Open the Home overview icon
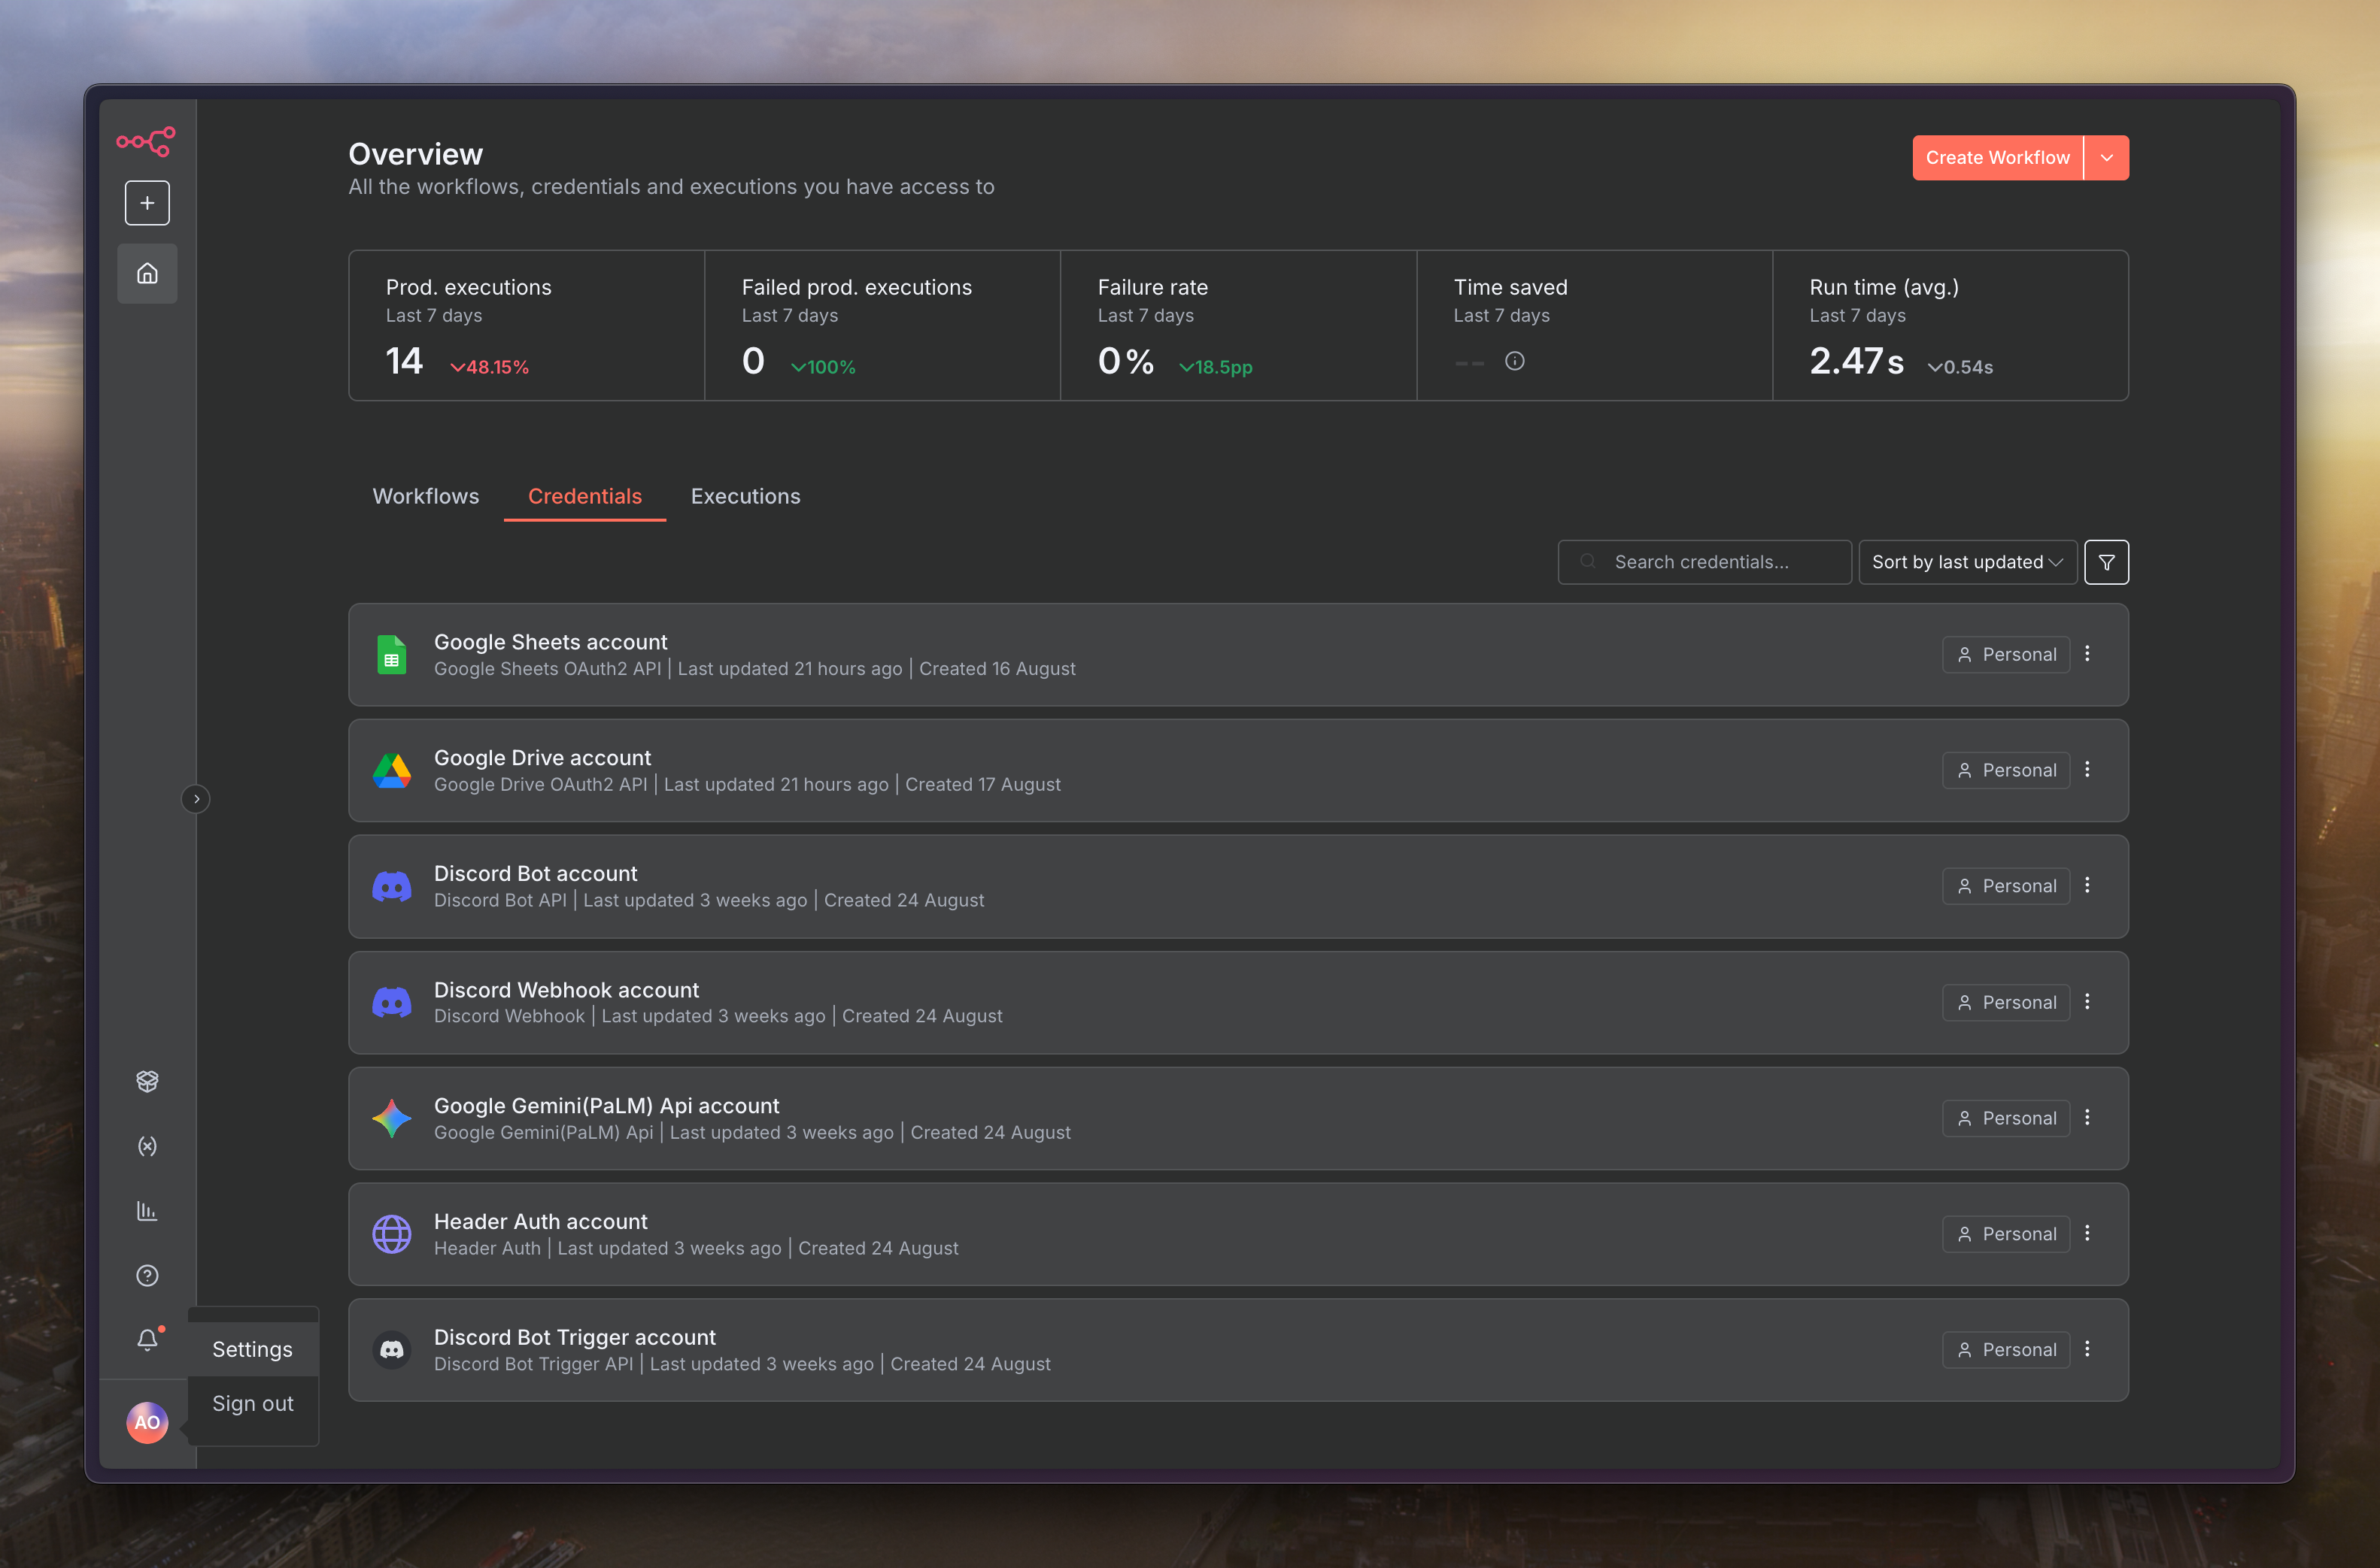Screen dimensions: 2380x1568 147,273
